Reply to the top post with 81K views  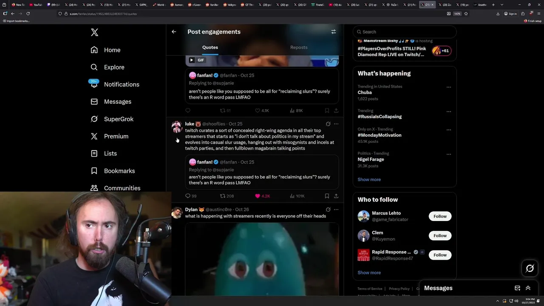(188, 110)
